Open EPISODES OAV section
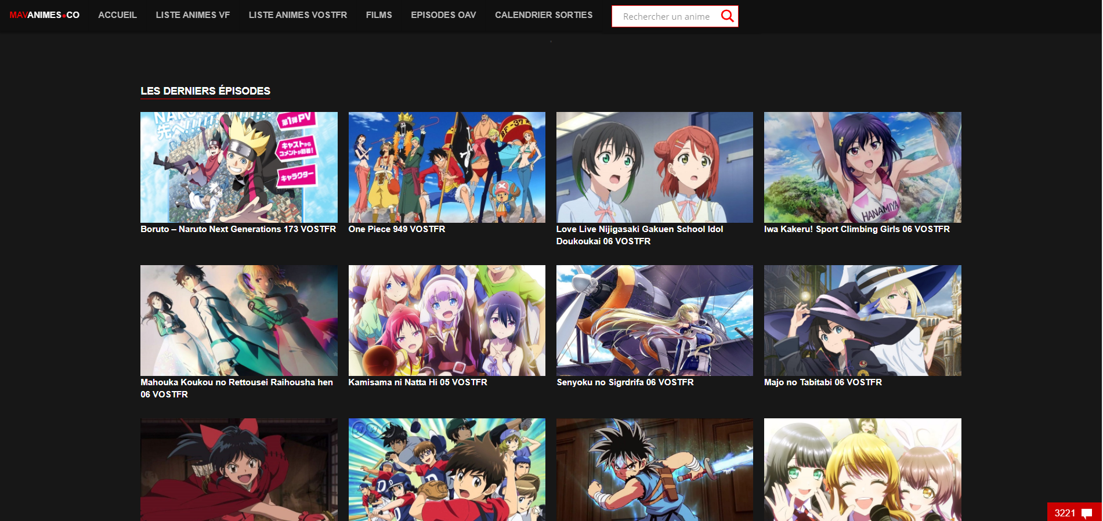Image resolution: width=1103 pixels, height=521 pixels. (x=443, y=15)
